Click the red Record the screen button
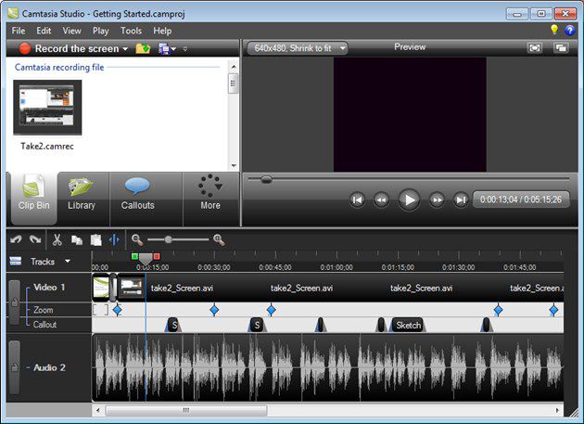 pyautogui.click(x=25, y=48)
